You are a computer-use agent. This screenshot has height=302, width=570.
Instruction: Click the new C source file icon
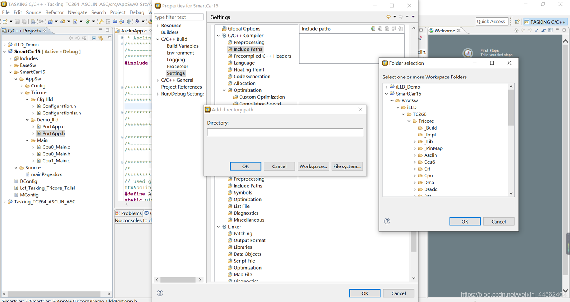tap(75, 22)
